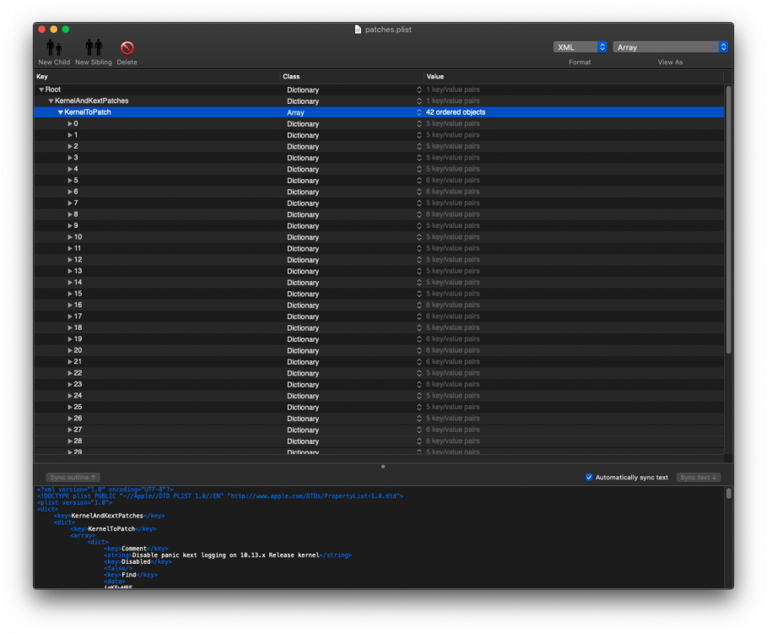Image resolution: width=767 pixels, height=633 pixels.
Task: Click class stepper for item 17 row
Action: (419, 316)
